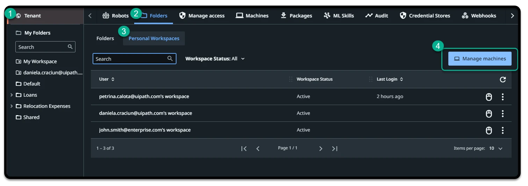Click john.smith@enterprise.com's workspace row
528x186 pixels.
click(x=301, y=130)
